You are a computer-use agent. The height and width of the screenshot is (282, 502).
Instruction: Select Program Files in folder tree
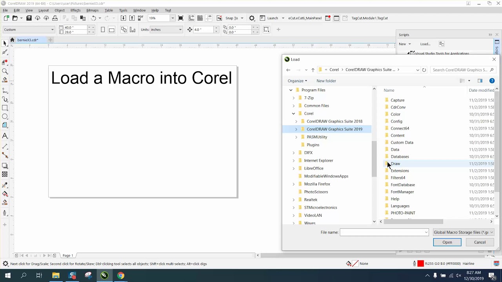point(313,90)
